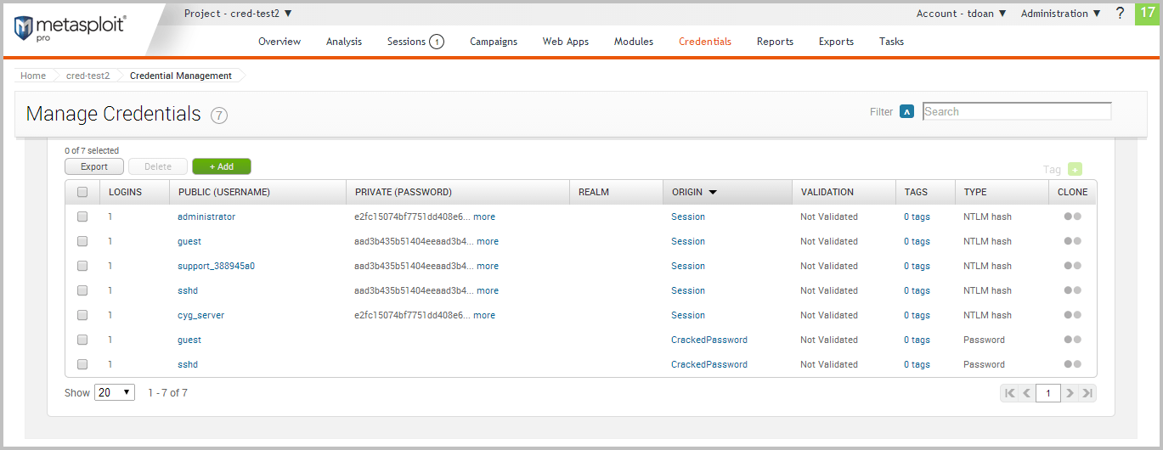1163x450 pixels.
Task: Open the Modules tab
Action: [x=634, y=42]
